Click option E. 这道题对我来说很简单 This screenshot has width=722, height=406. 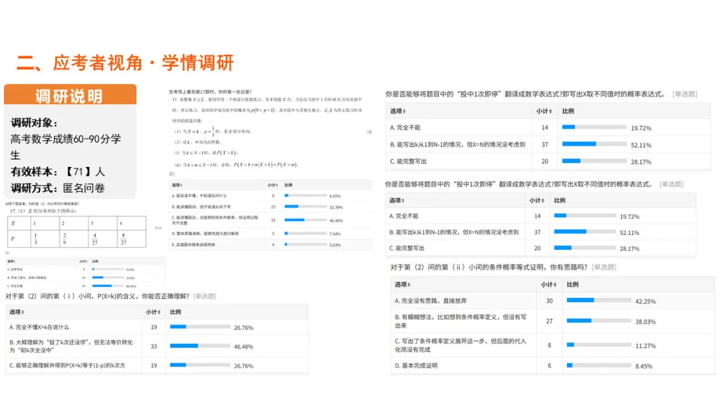click(x=193, y=244)
